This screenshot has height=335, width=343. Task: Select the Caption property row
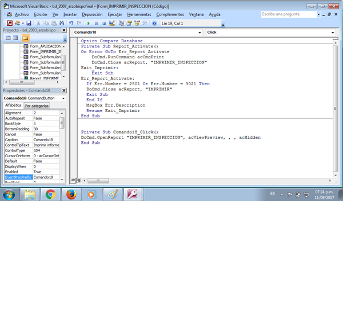[17, 139]
